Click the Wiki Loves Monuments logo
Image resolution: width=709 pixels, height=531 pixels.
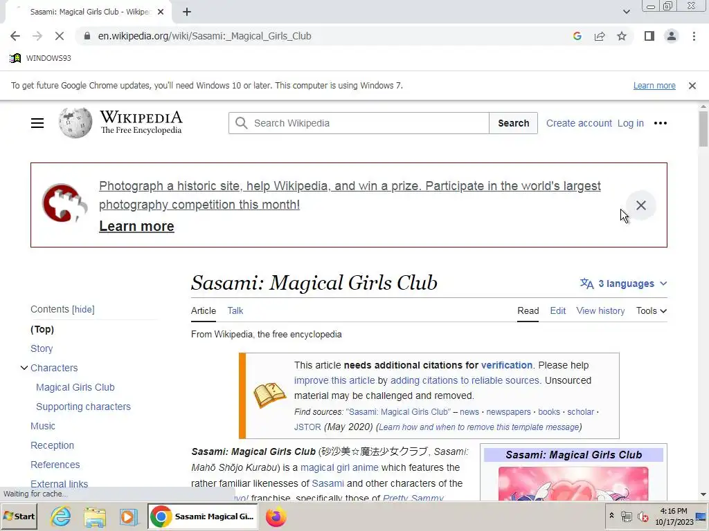click(64, 204)
